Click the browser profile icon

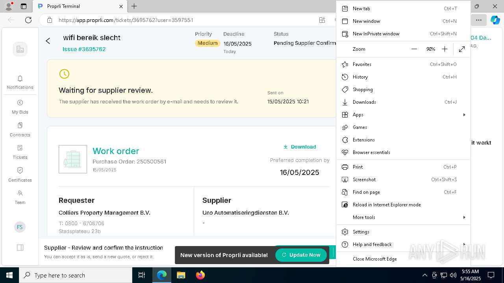(x=8, y=6)
